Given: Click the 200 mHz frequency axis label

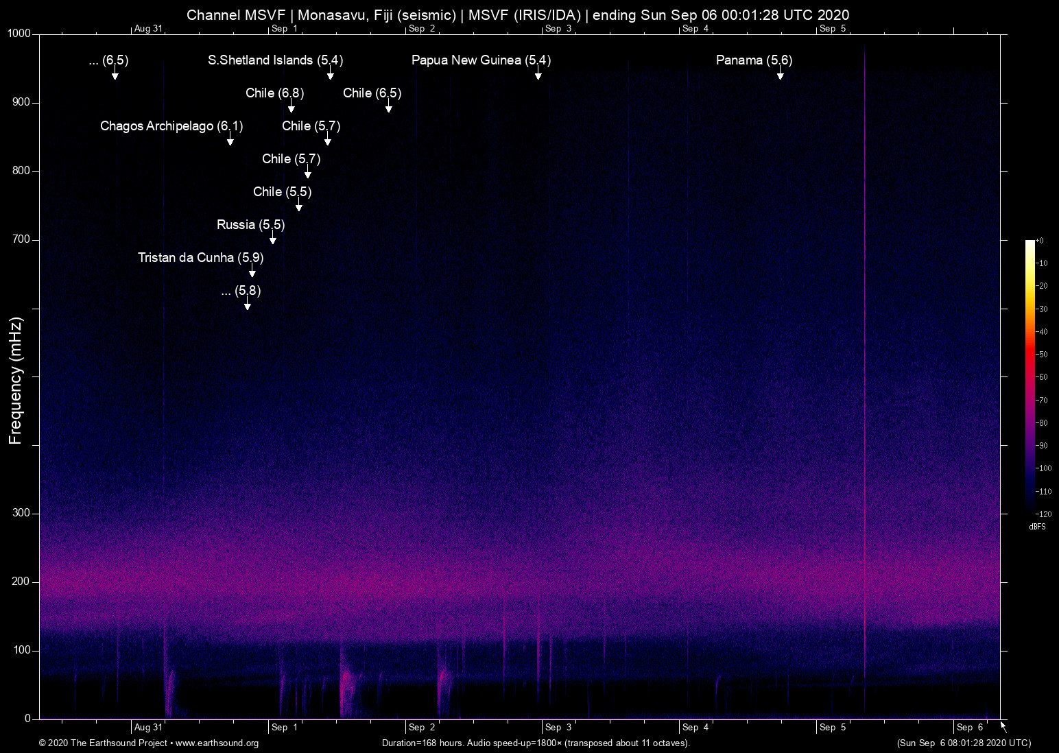Looking at the screenshot, I should pos(21,582).
